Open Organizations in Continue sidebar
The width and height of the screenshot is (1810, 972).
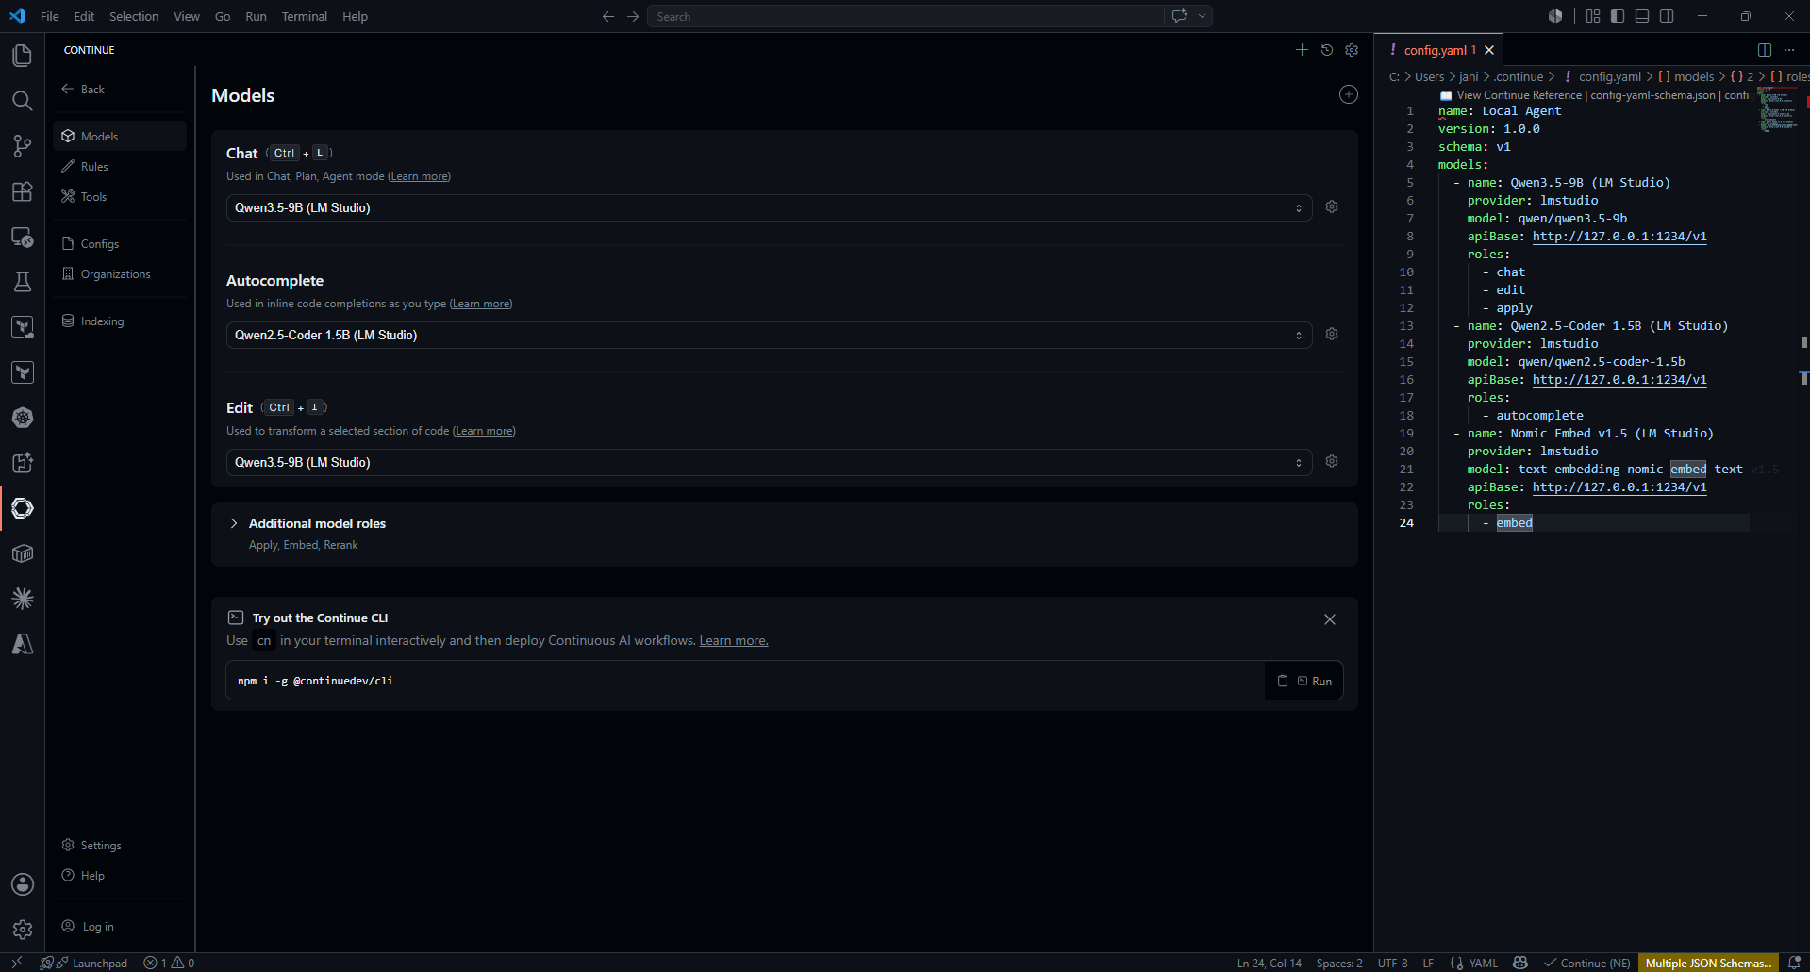[120, 274]
